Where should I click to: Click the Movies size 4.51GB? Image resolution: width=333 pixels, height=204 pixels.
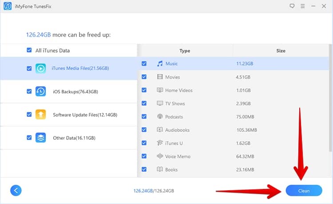243,77
